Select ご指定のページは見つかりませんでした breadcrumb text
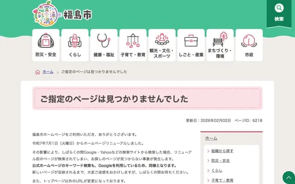295x184 pixels. click(94, 72)
